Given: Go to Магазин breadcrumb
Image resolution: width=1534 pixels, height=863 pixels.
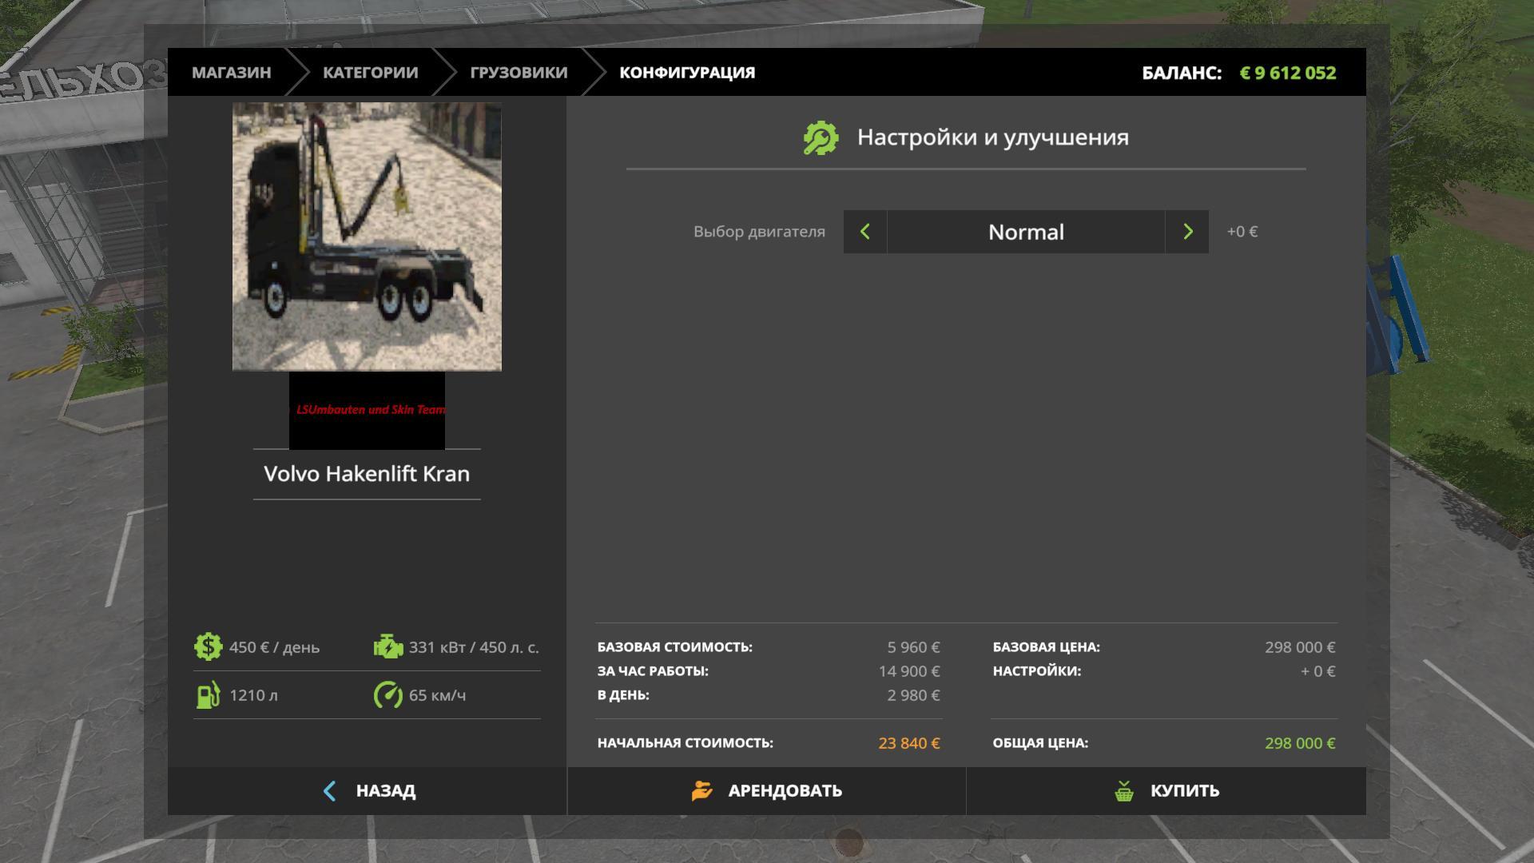Looking at the screenshot, I should tap(231, 73).
